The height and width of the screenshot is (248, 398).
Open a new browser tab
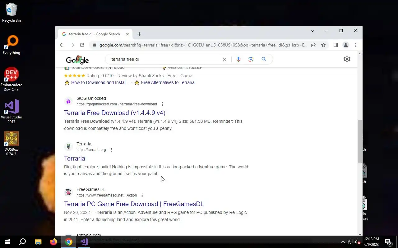(x=139, y=34)
